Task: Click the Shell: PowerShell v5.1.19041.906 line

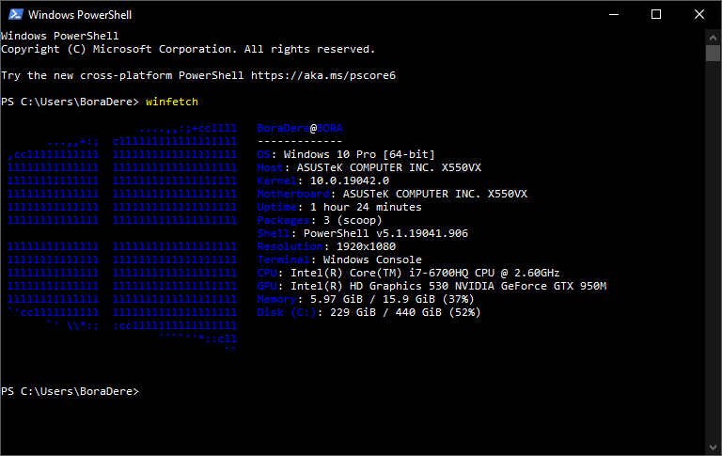Action: [x=362, y=233]
